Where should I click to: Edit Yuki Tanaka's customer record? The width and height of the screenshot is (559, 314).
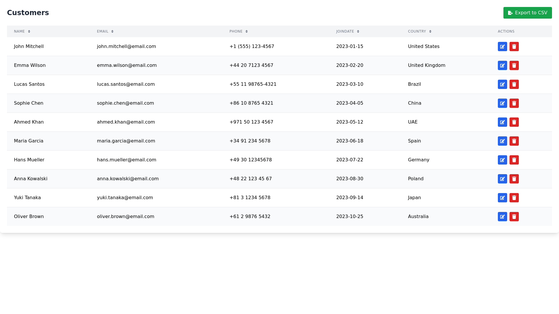tap(502, 198)
